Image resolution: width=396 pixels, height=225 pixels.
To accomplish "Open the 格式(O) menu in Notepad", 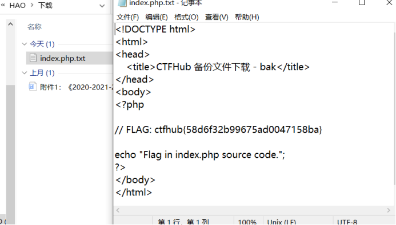I will coord(186,17).
